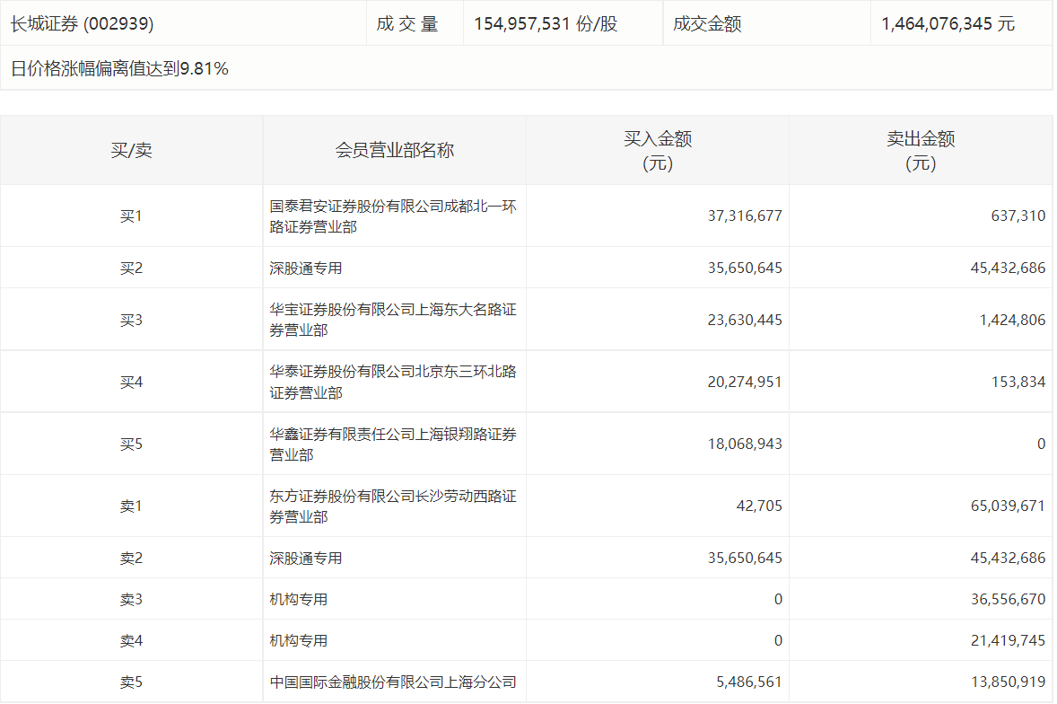Select buy amount 42,705
This screenshot has width=1057, height=704.
(x=759, y=506)
